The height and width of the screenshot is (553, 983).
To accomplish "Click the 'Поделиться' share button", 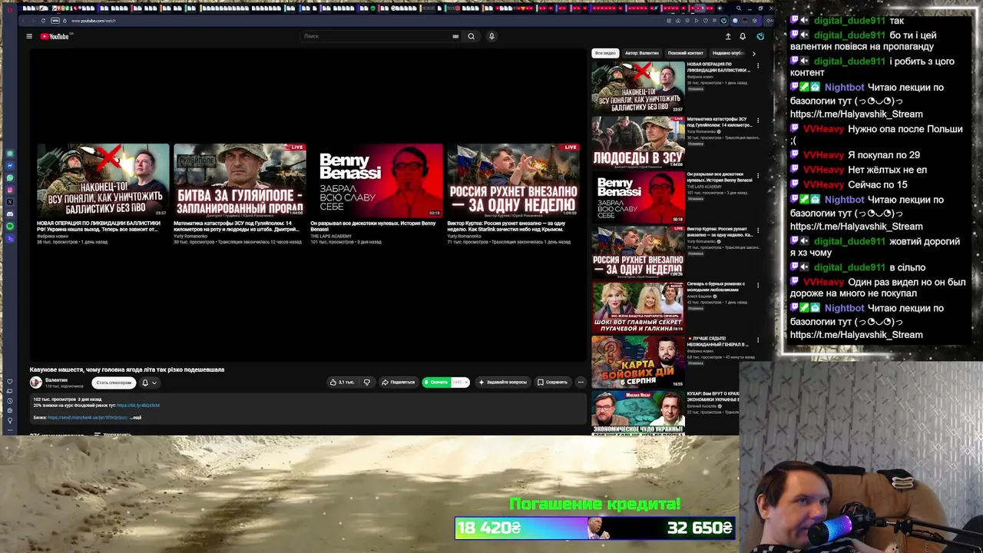I will [398, 382].
